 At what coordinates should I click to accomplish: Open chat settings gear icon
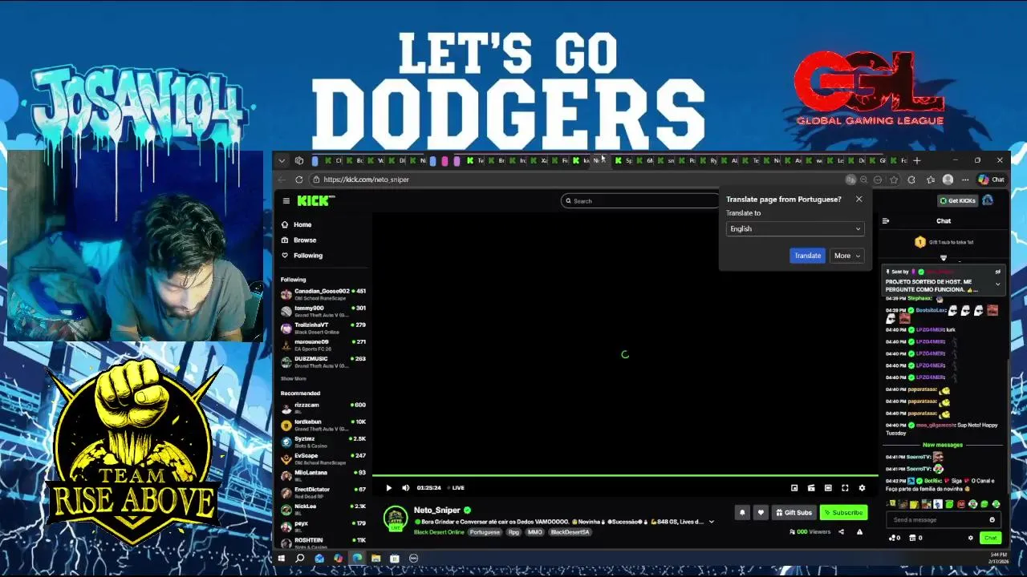970,538
